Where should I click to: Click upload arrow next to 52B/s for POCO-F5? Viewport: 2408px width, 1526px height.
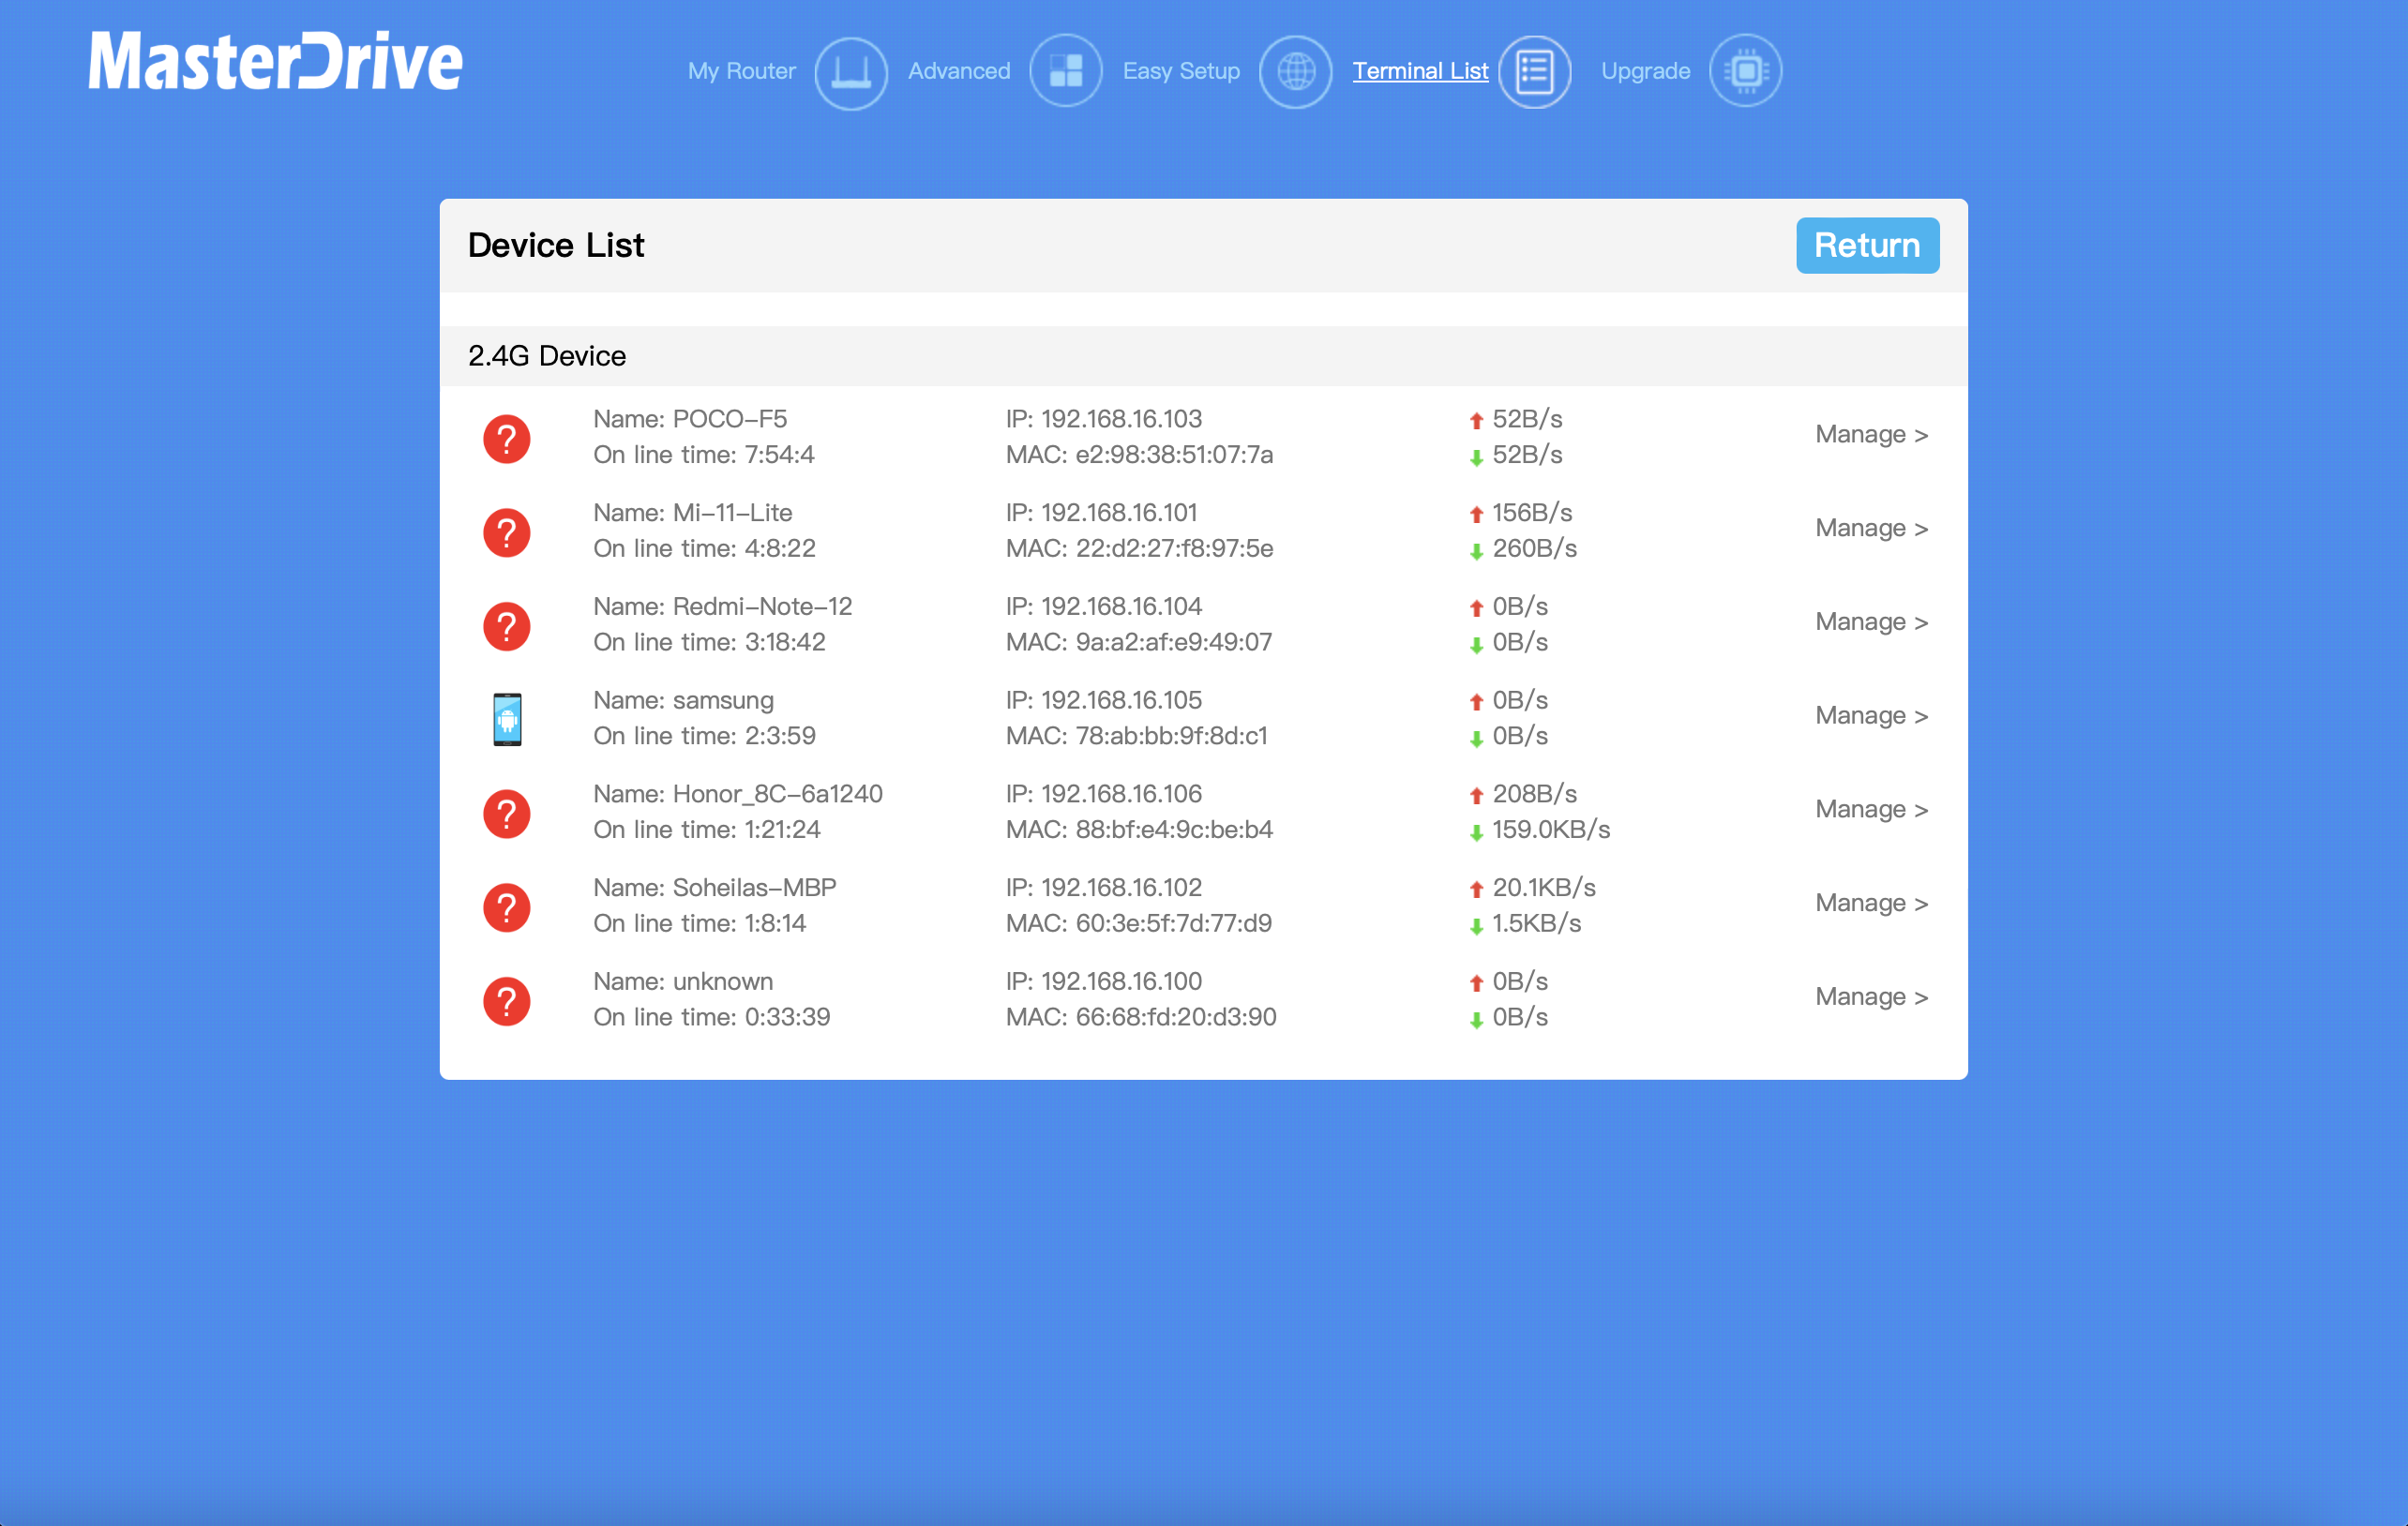pyautogui.click(x=1476, y=421)
